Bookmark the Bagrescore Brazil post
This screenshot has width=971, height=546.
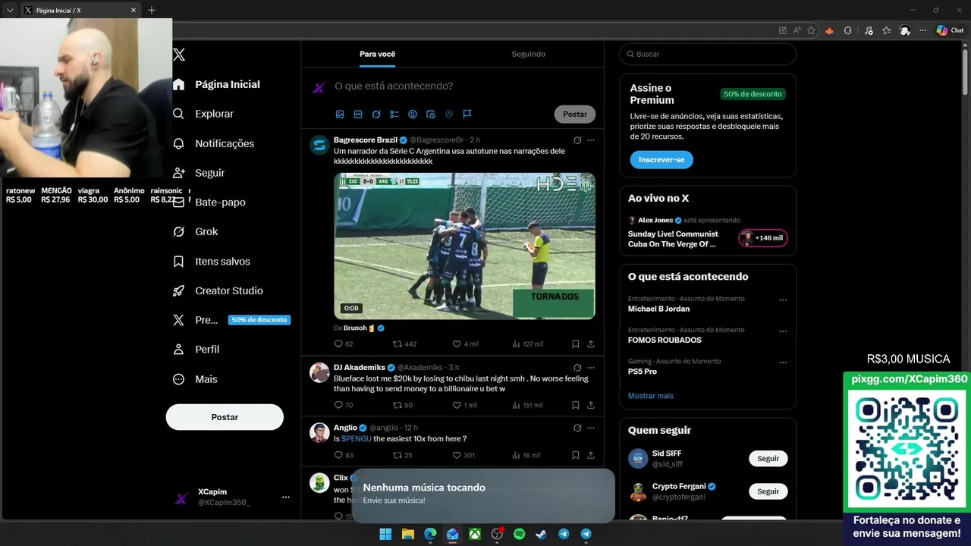pyautogui.click(x=576, y=344)
